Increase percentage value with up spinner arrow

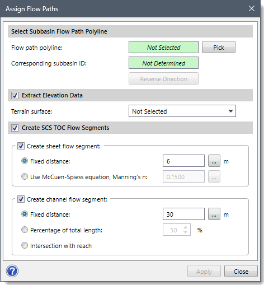(x=185, y=227)
